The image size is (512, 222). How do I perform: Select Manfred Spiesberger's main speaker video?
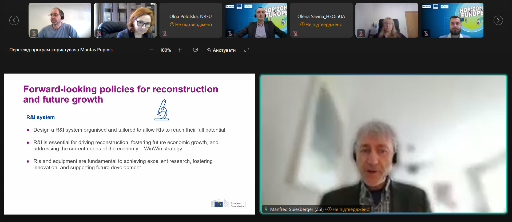click(x=384, y=144)
